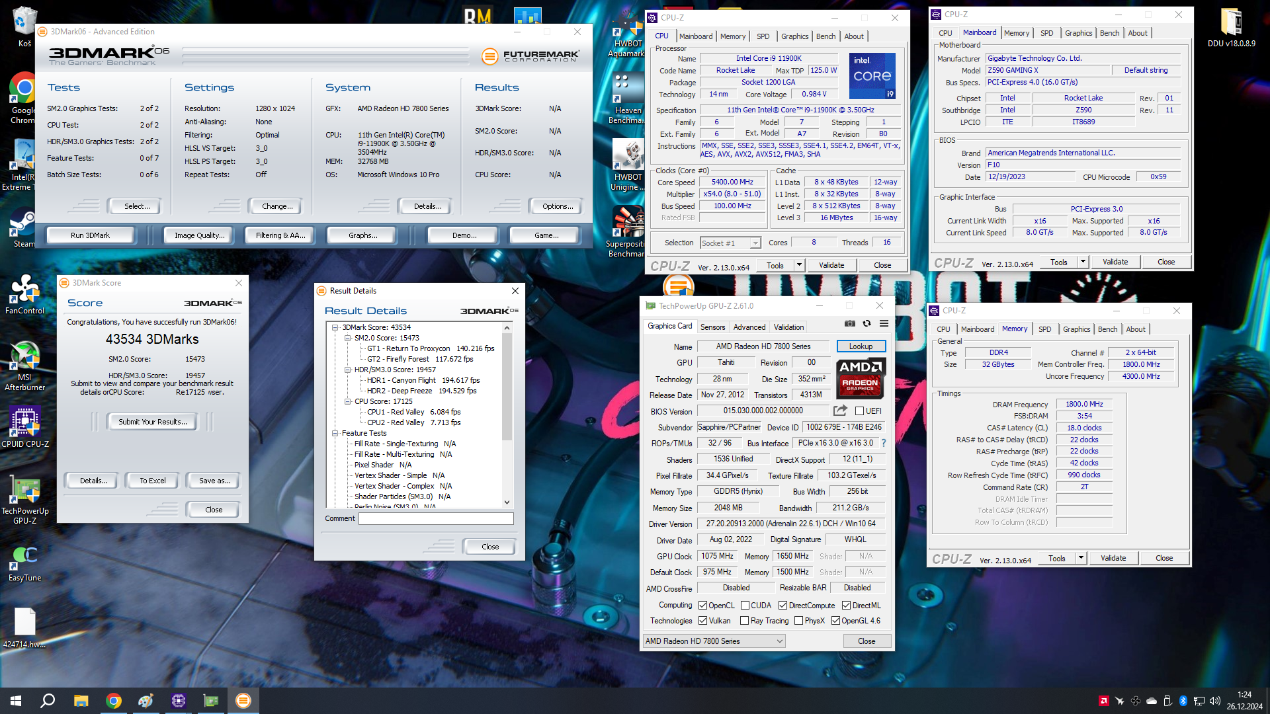Viewport: 1270px width, 714px height.
Task: Open the FanControl desktop icon
Action: click(25, 294)
